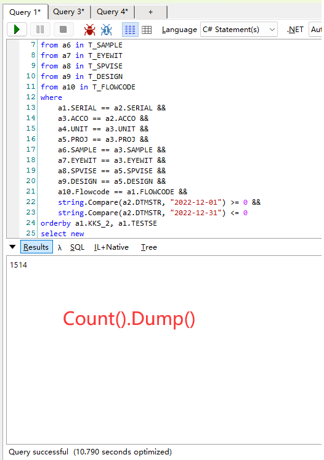The height and width of the screenshot is (460, 324).
Task: Click the .NET version label
Action: click(x=295, y=30)
